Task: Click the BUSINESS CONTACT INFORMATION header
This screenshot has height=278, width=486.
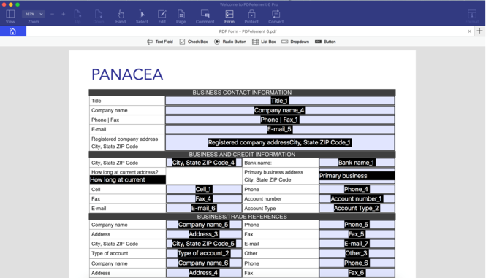Action: click(x=242, y=93)
